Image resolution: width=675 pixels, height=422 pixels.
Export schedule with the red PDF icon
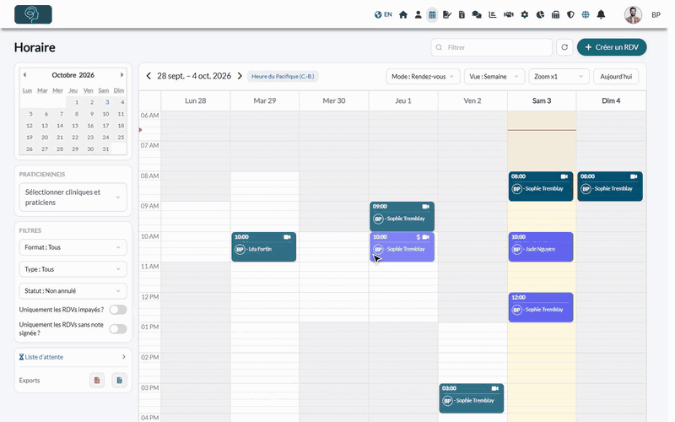tap(97, 381)
